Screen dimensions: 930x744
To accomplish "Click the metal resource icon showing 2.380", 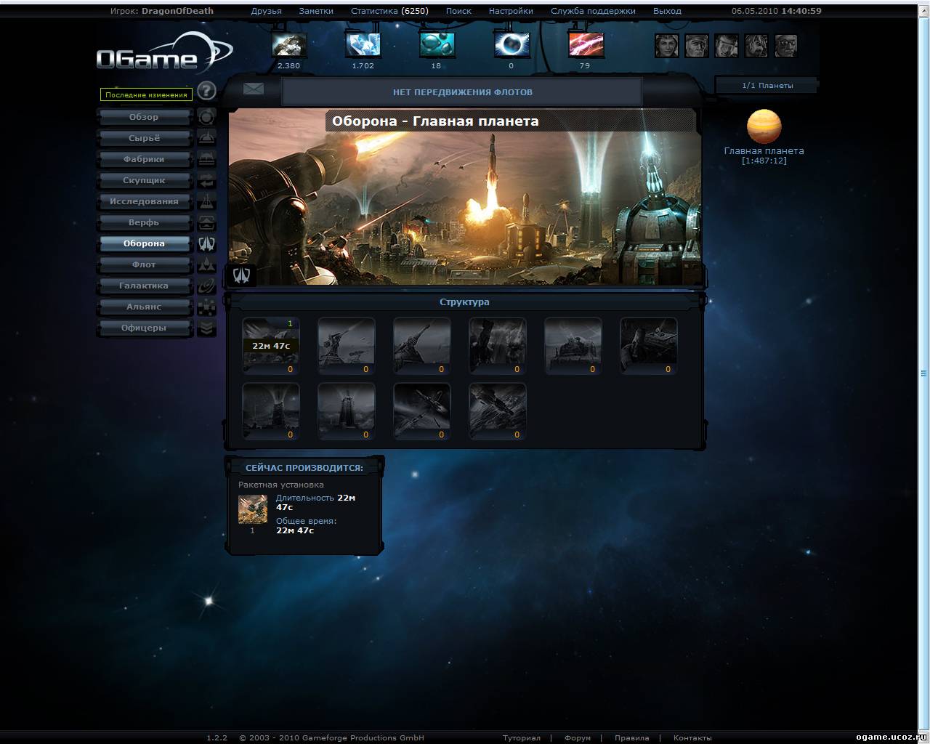I will click(289, 45).
